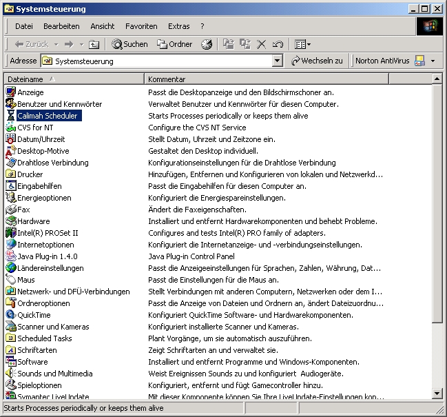This screenshot has height=417, width=447.
Task: Open the ? help menu
Action: pos(202,26)
